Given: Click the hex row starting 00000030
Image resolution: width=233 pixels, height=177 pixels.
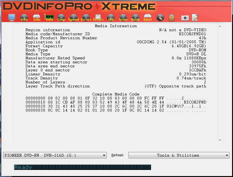Looking at the screenshot, I should 116,110.
